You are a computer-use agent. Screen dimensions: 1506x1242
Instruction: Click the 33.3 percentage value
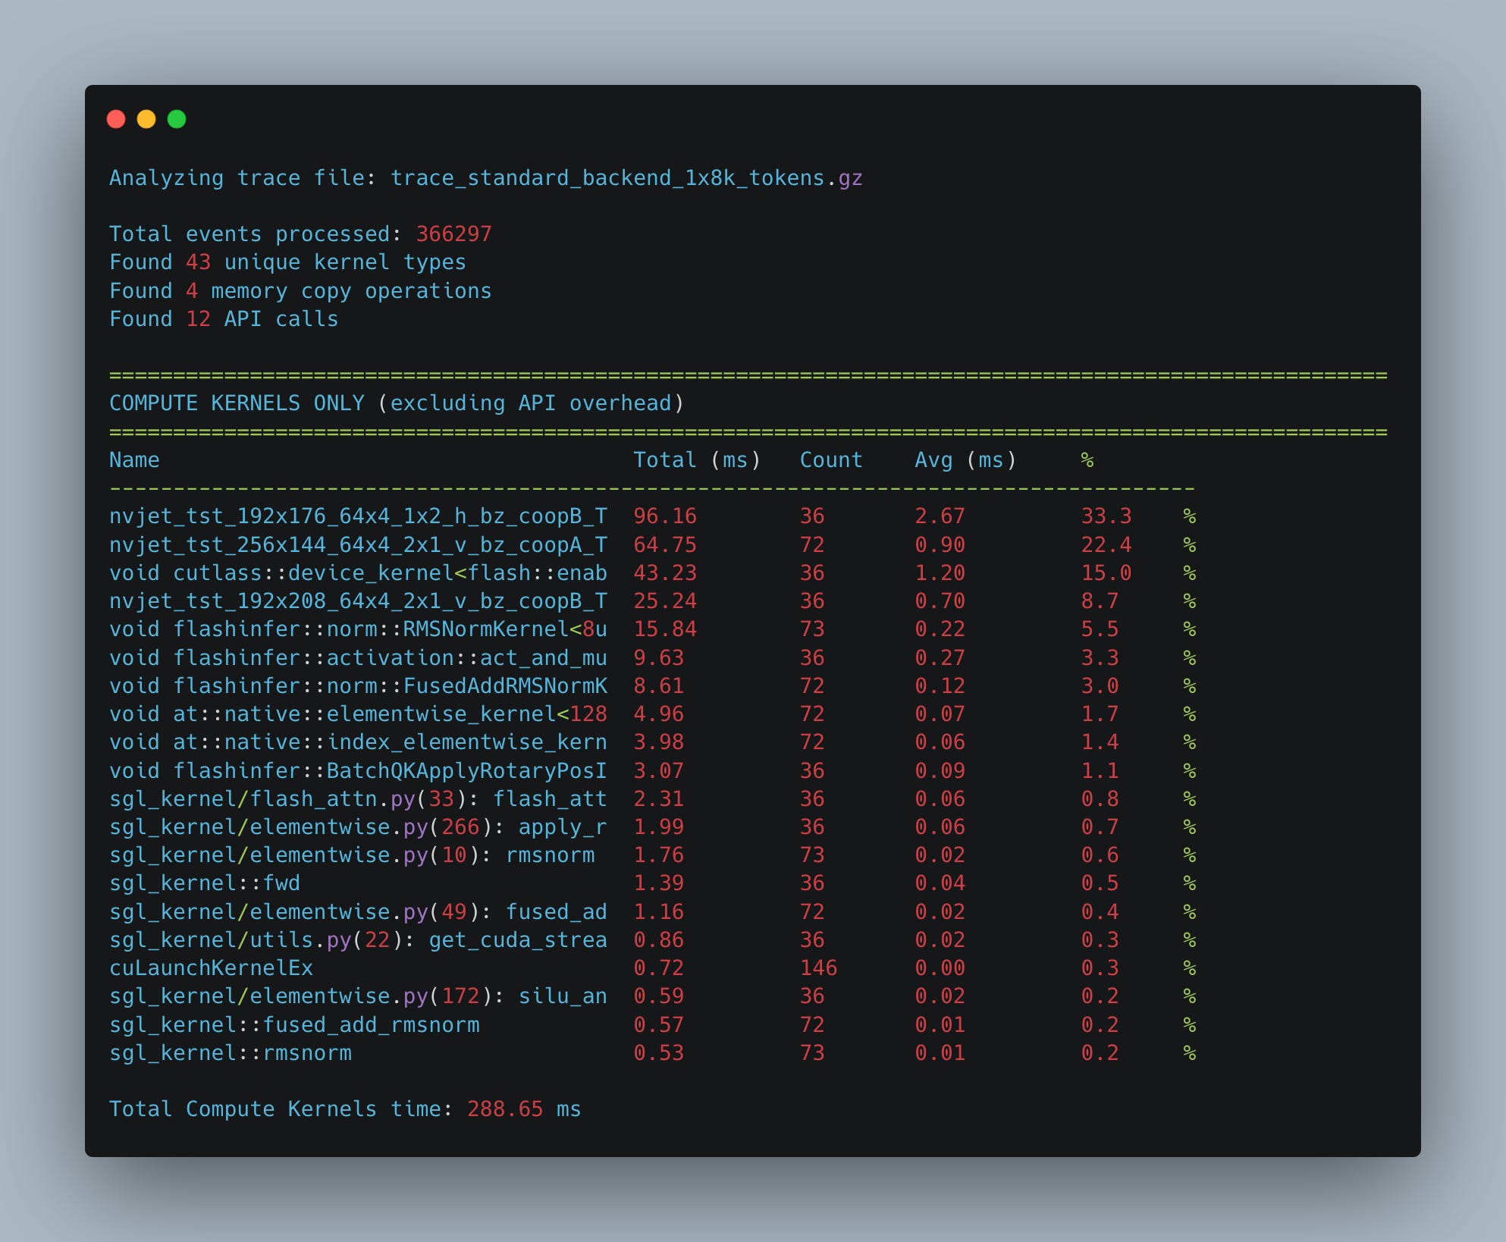1106,516
